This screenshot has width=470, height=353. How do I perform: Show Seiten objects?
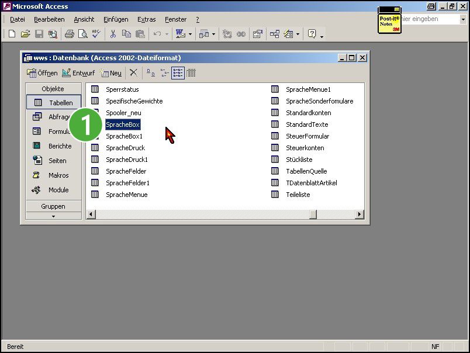50,161
